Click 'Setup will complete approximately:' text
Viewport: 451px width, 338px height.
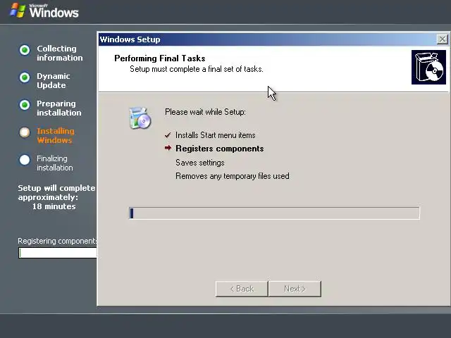[x=56, y=192]
